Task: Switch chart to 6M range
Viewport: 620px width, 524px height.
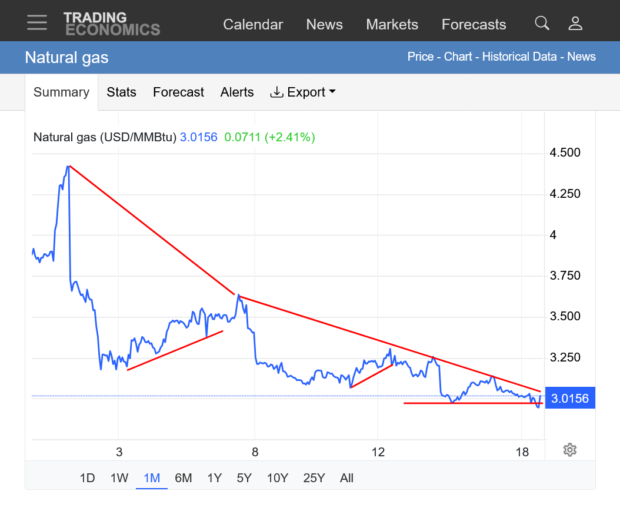Action: tap(184, 478)
